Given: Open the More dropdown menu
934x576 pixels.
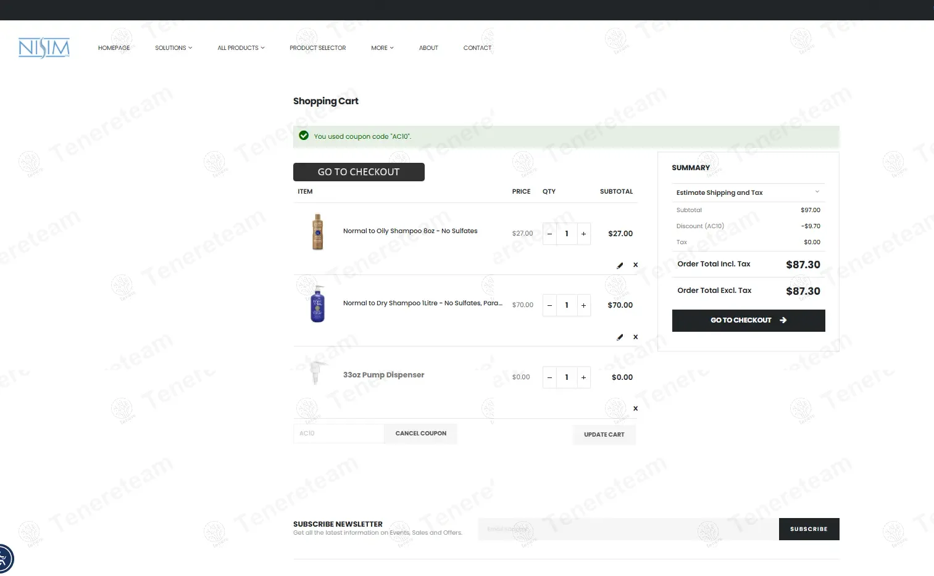Looking at the screenshot, I should click(x=382, y=47).
